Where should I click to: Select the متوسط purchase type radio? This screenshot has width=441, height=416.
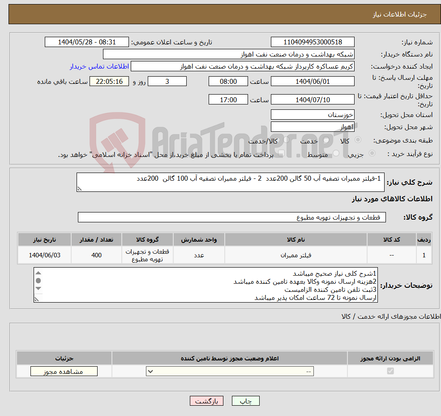coord(336,153)
